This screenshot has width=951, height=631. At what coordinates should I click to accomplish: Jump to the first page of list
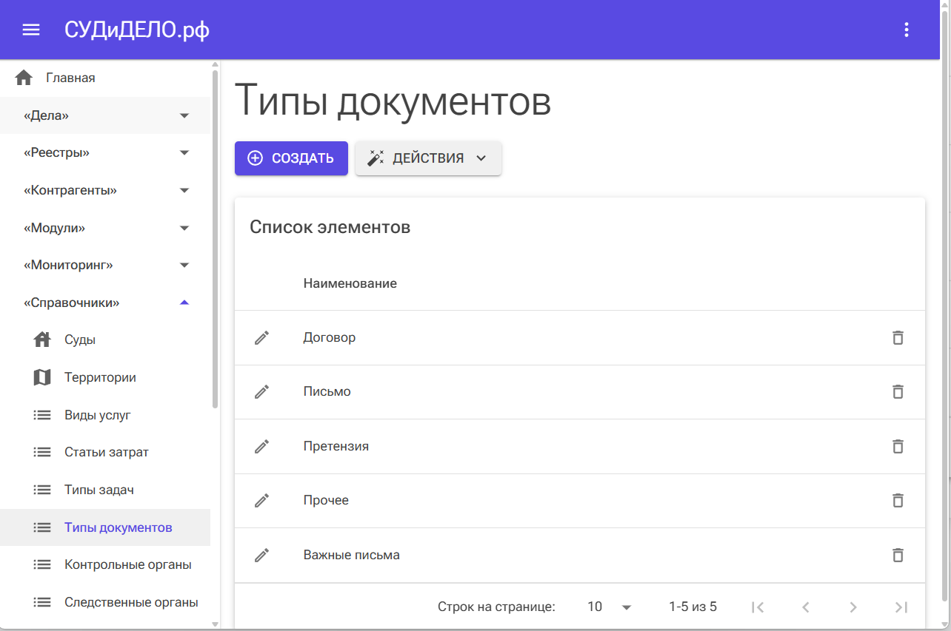tap(757, 607)
